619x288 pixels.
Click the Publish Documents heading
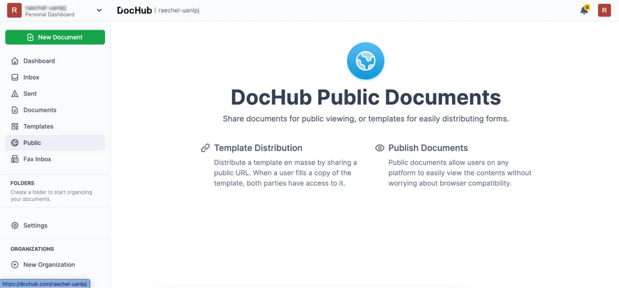coord(428,148)
